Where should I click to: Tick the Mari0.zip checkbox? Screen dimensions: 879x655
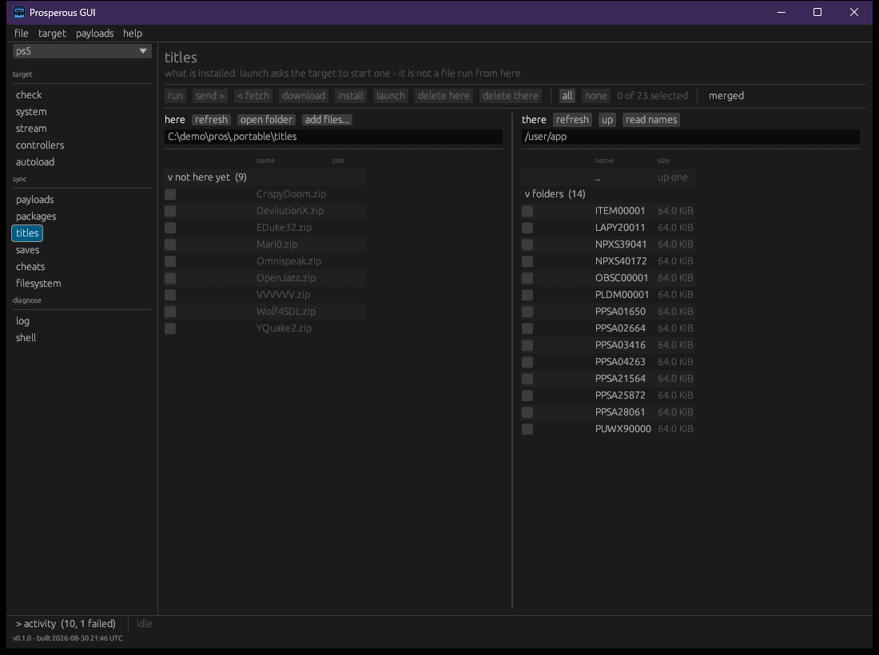click(x=170, y=245)
